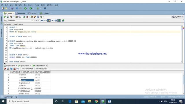Viewport: 185px width, 104px height.
Task: Click the Explain Plan icon
Action: [11, 17]
